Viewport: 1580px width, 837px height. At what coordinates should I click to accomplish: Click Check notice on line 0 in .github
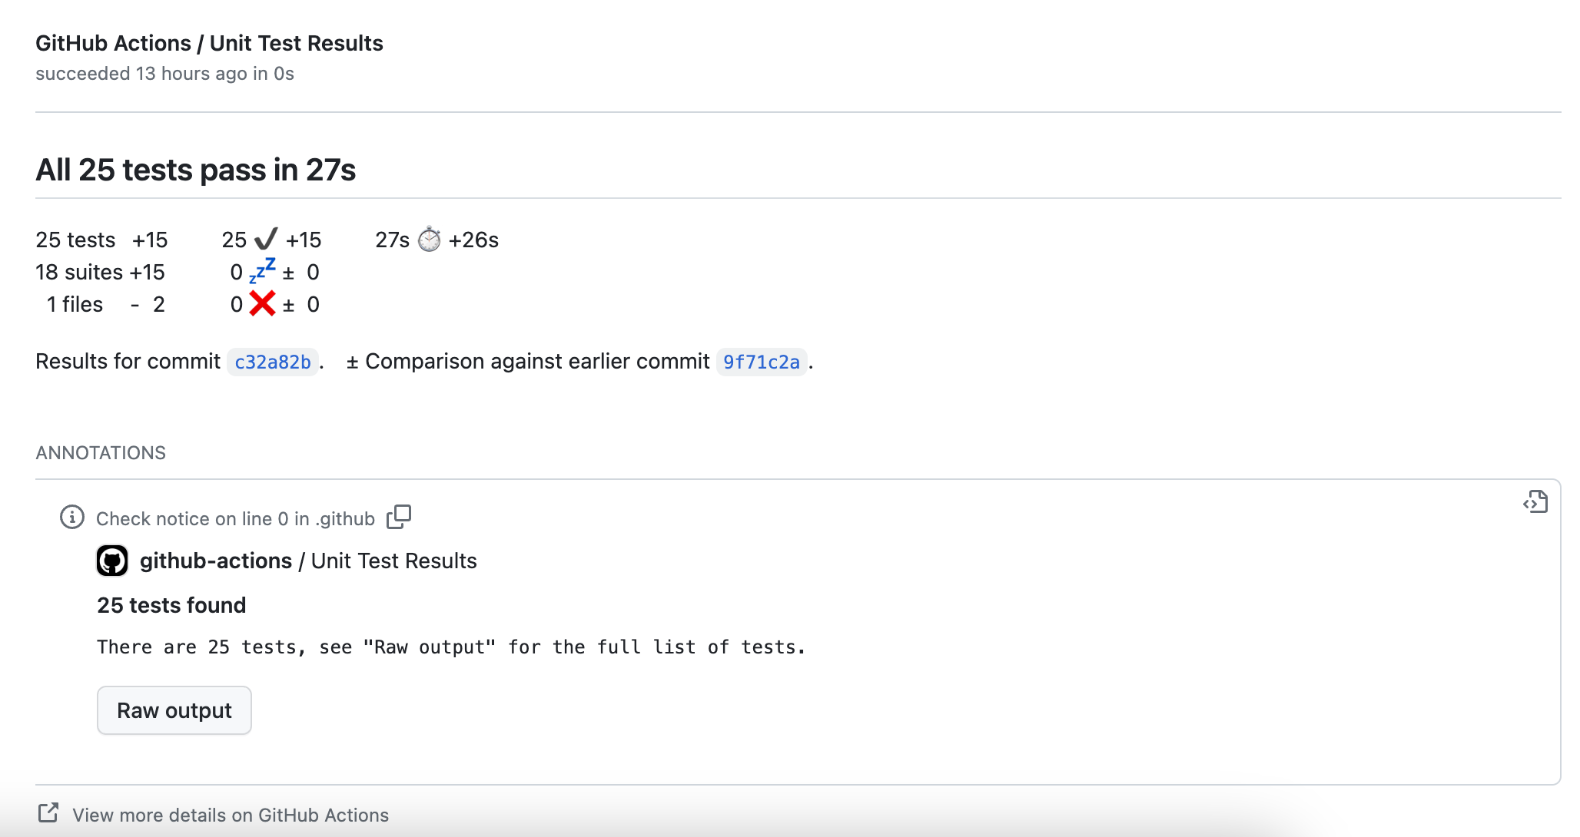coord(234,518)
